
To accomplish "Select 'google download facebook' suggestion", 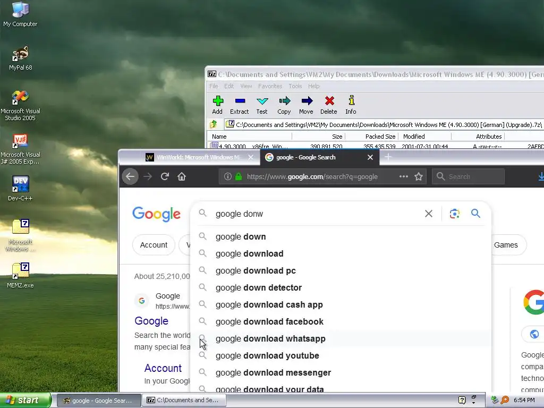I will (341, 321).
